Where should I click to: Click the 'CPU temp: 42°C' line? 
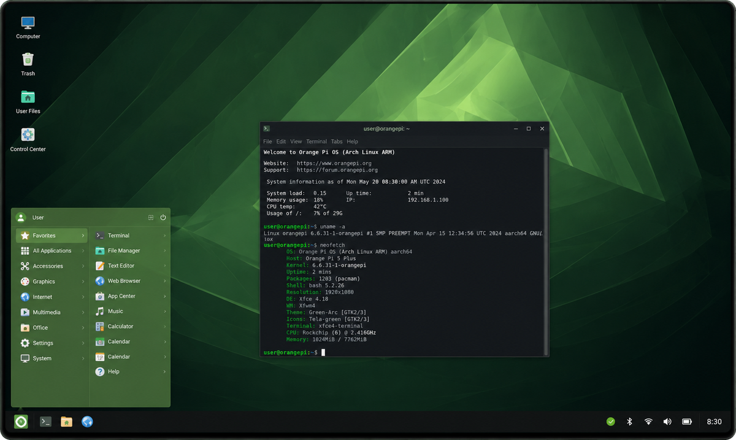(x=296, y=207)
